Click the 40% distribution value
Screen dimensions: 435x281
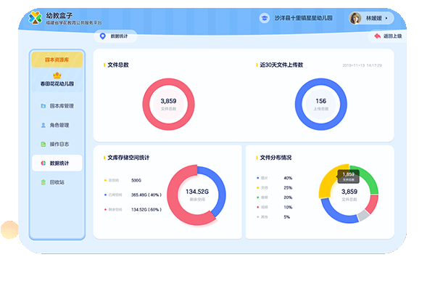(x=288, y=178)
